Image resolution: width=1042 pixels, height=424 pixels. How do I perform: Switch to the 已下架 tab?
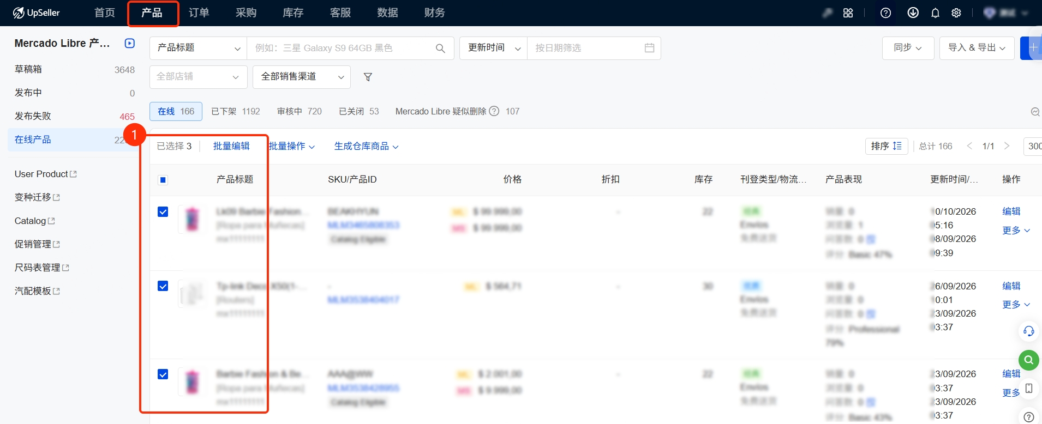coord(235,111)
